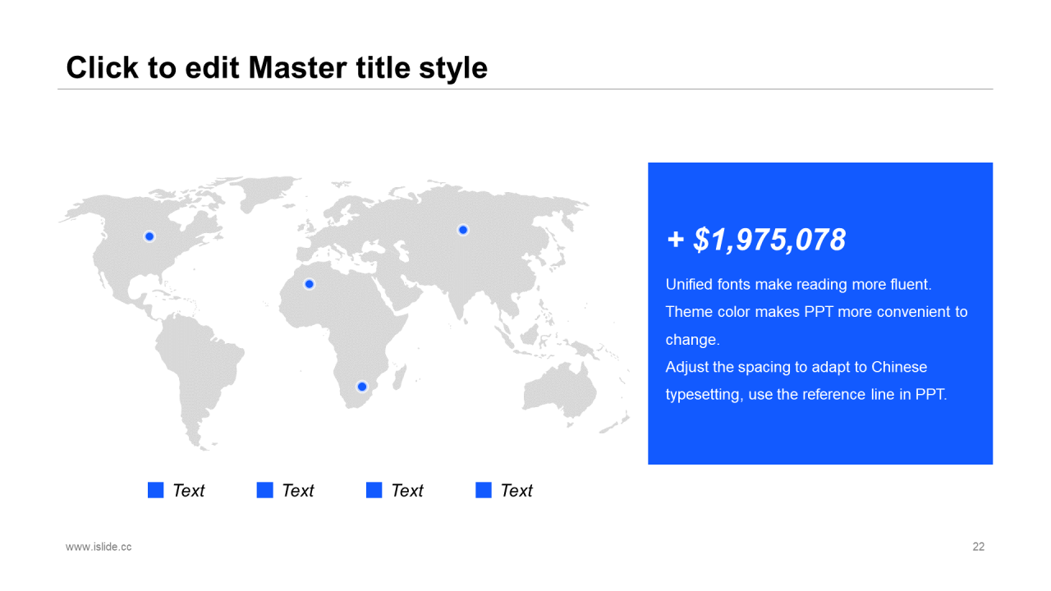
Task: Click the blue marker dot on North America
Action: pyautogui.click(x=149, y=236)
